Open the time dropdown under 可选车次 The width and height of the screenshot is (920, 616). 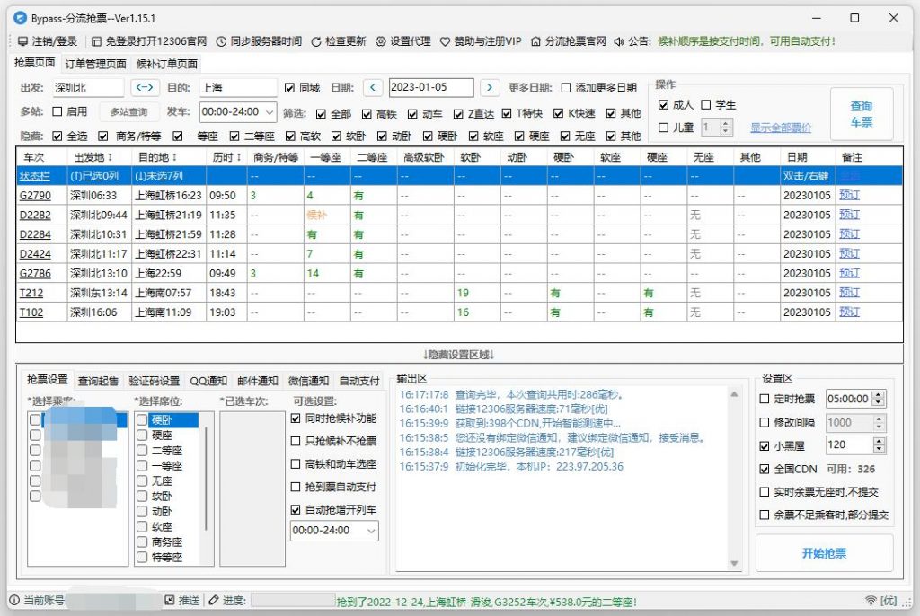334,531
